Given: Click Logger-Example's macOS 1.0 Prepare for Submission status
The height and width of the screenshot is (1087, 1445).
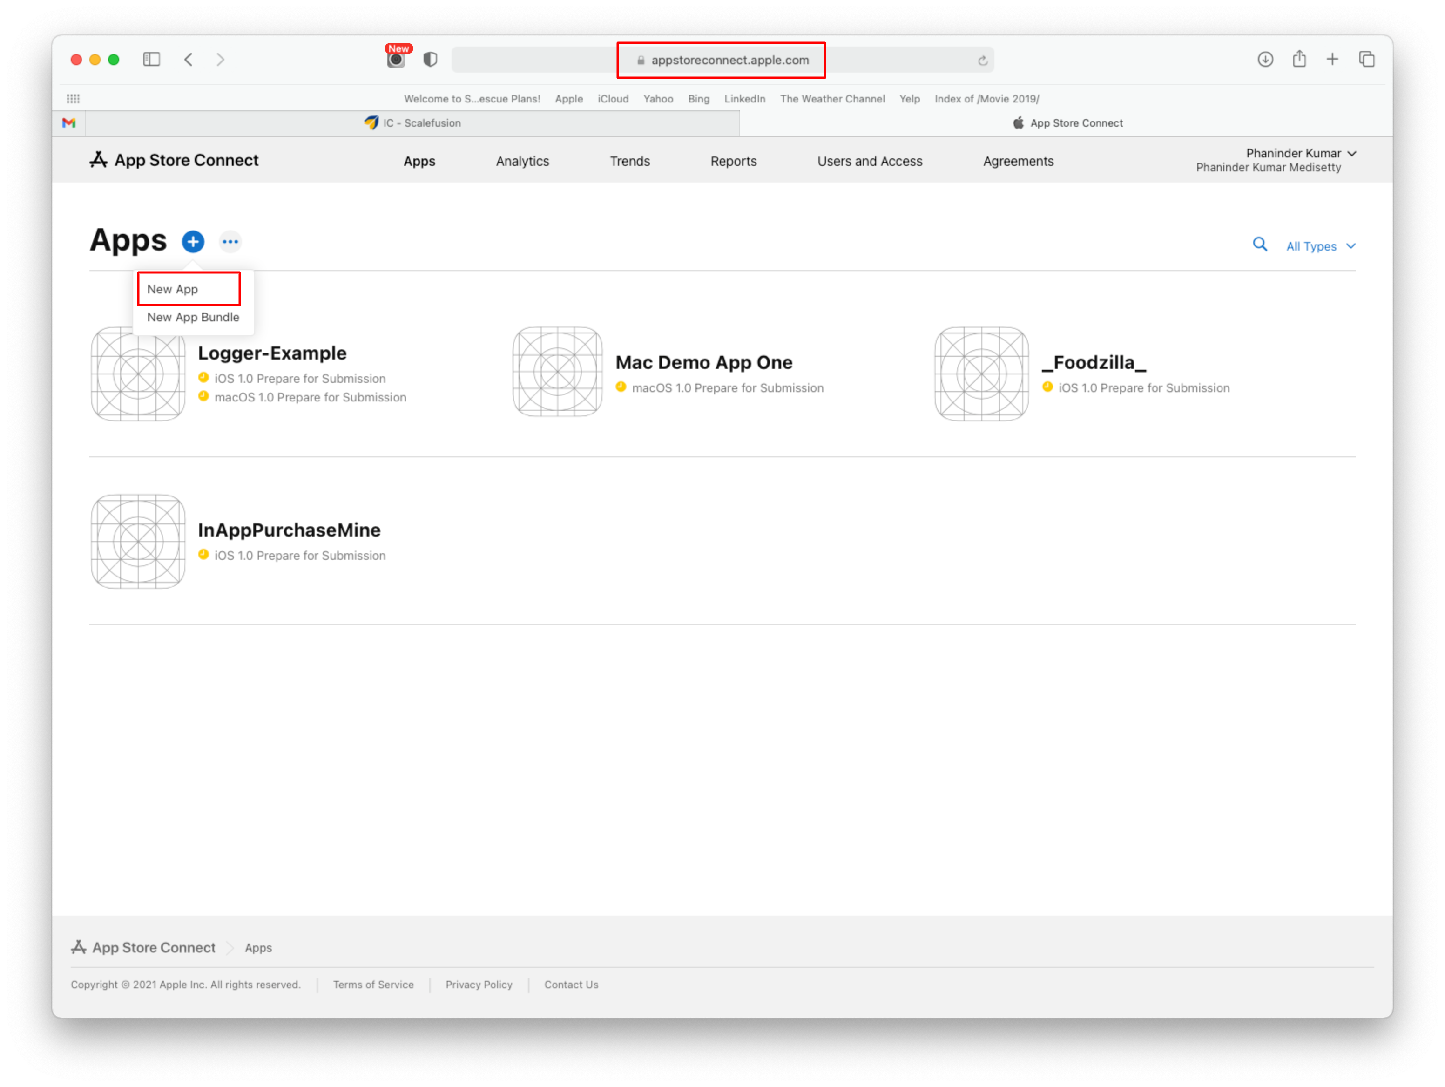Looking at the screenshot, I should pos(311,397).
